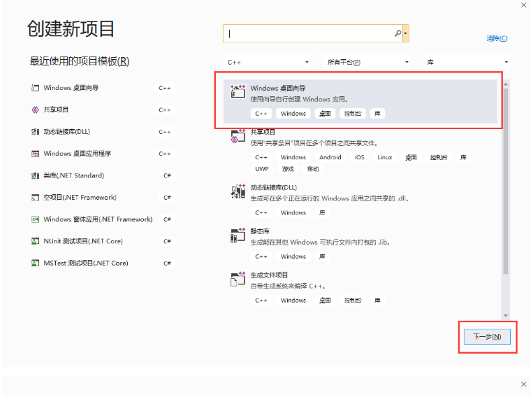Viewport: 531px width, 396px height.
Task: Click the C# badge next to 类库(.NET Standard)
Action: [167, 175]
